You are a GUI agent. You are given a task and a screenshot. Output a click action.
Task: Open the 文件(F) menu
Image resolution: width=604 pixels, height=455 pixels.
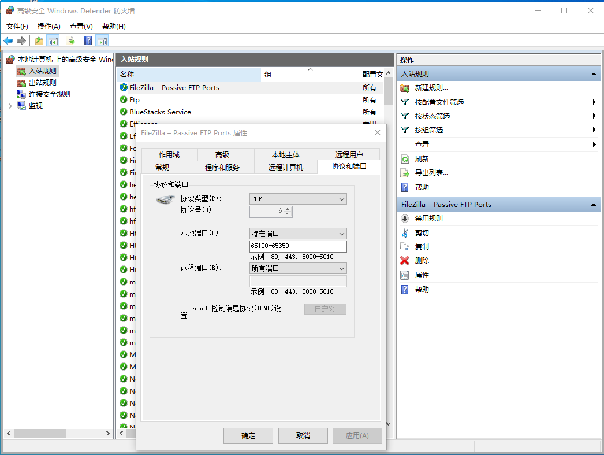point(17,26)
